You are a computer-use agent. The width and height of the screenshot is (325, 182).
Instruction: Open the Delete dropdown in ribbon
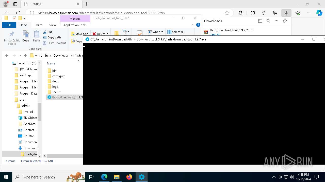(x=100, y=34)
